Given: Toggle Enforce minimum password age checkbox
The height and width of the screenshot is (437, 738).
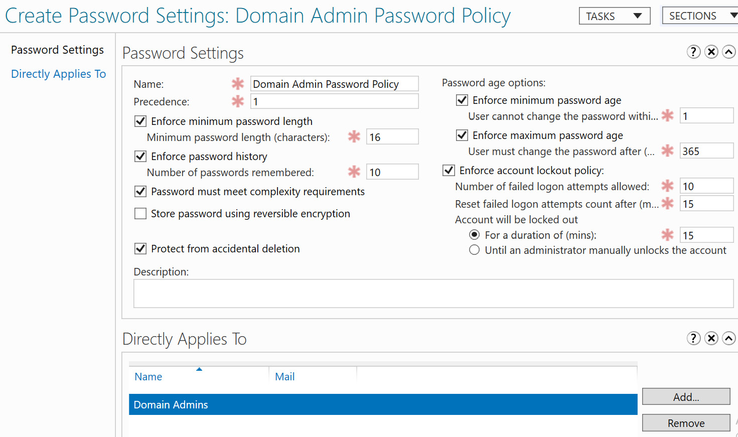Looking at the screenshot, I should [x=462, y=100].
